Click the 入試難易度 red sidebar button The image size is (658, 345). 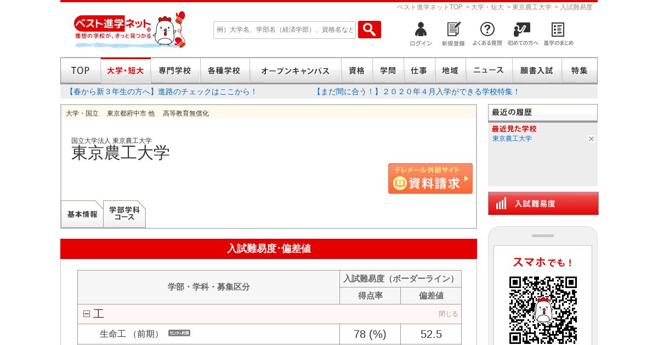click(543, 203)
